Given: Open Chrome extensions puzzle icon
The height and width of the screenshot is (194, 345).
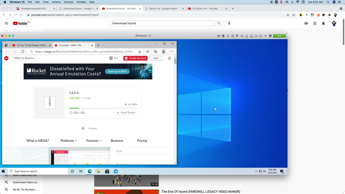Looking at the screenshot, I should coord(329,15).
